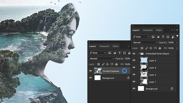Switch to Channels tab in right panel
Screen dimensions: 183x103
[148, 30]
